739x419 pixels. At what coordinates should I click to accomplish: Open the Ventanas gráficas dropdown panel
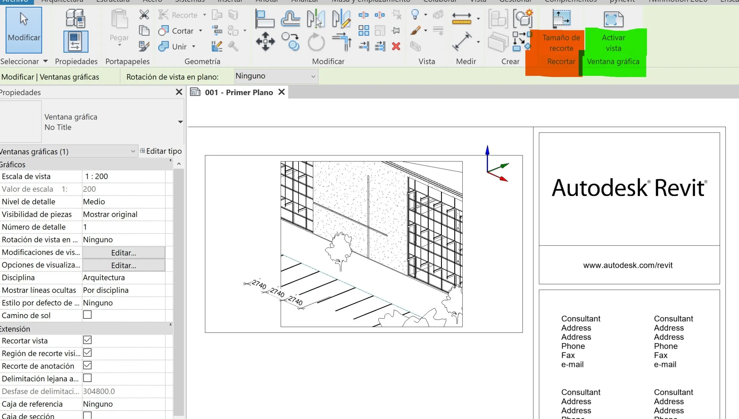pos(133,151)
